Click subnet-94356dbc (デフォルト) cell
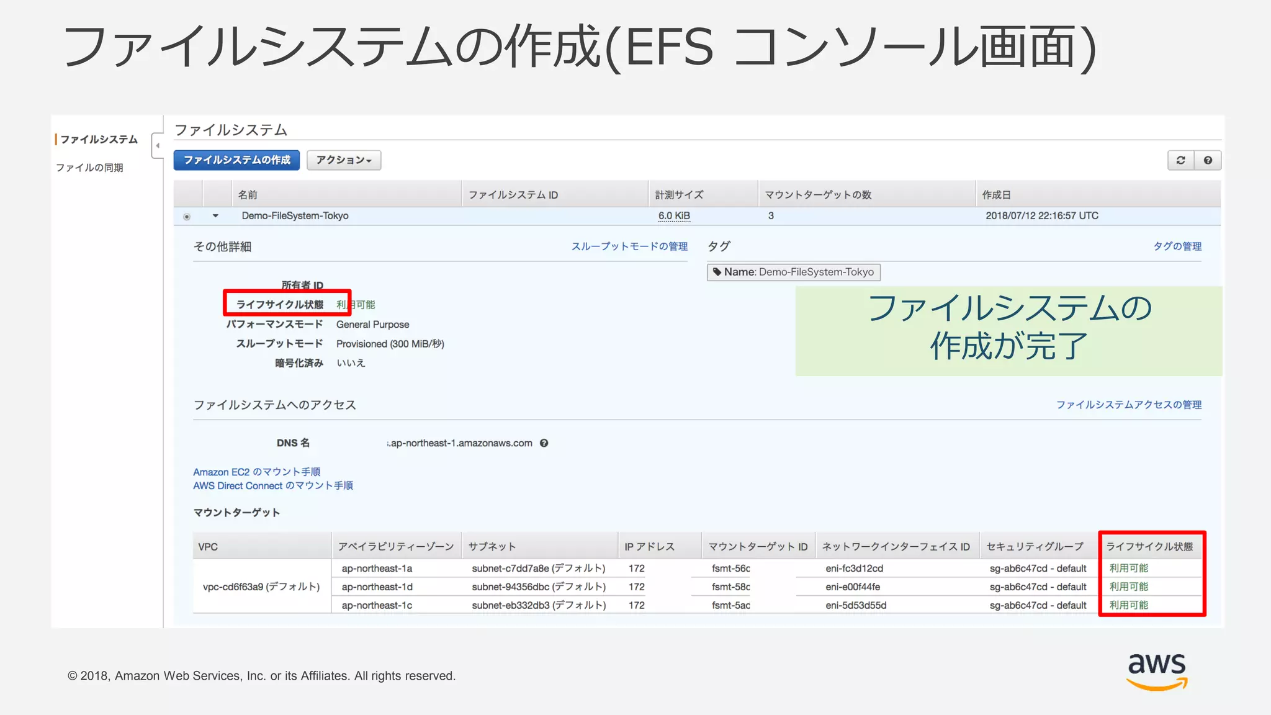Screen dimensions: 1271x715 [539, 587]
